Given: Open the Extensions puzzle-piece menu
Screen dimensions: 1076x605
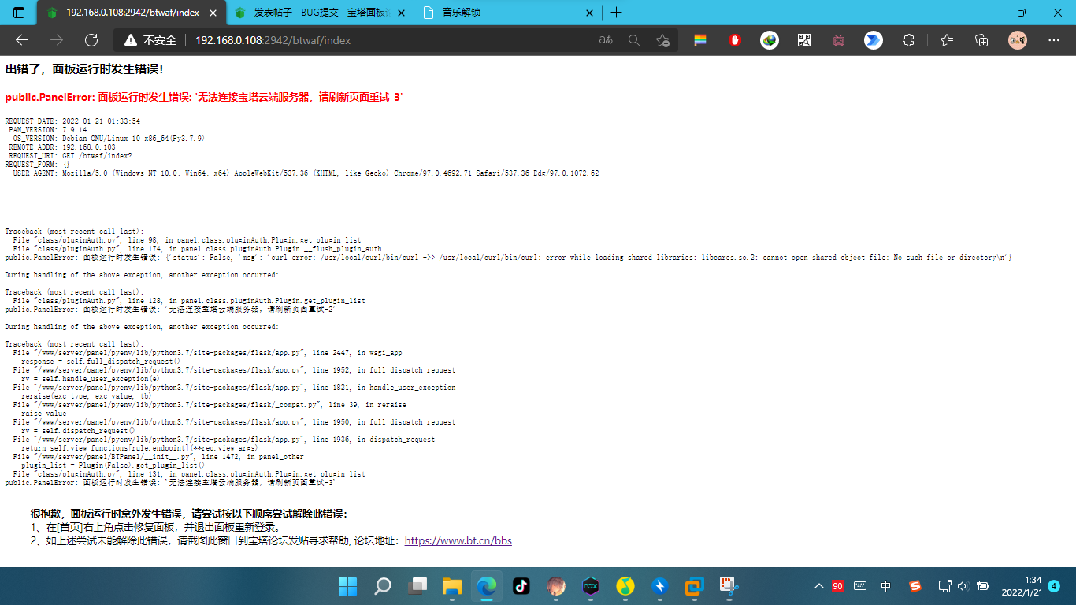Looking at the screenshot, I should (x=908, y=40).
